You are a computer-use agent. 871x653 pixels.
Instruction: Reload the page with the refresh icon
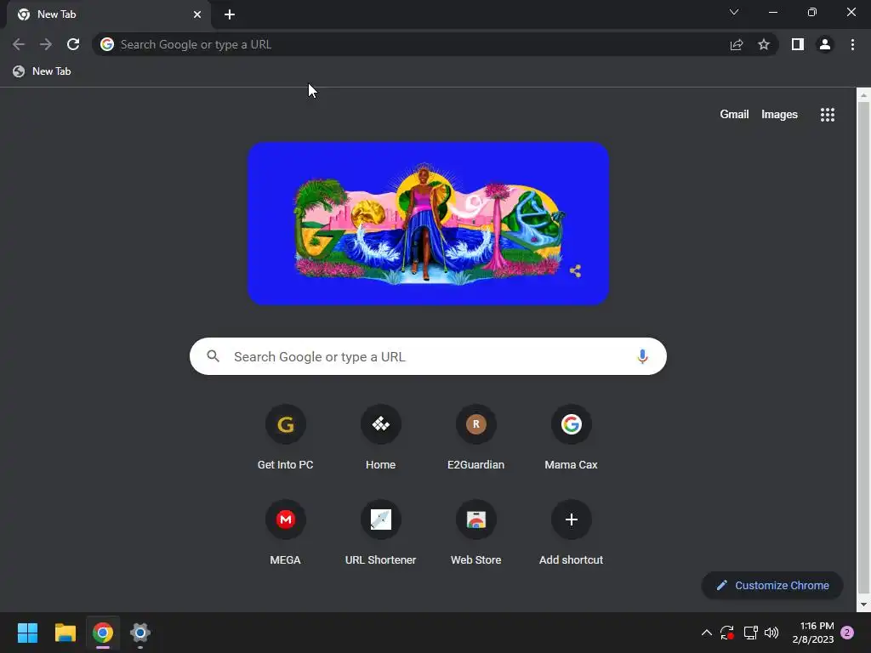73,44
